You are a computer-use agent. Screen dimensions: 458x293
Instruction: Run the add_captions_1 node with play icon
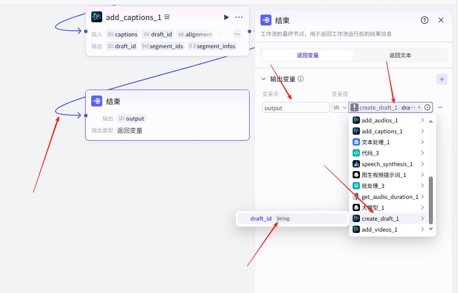[x=226, y=17]
